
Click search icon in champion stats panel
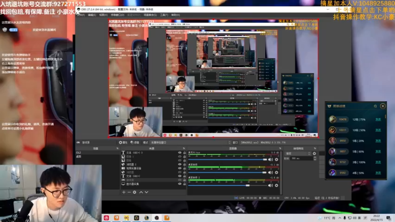point(375,106)
